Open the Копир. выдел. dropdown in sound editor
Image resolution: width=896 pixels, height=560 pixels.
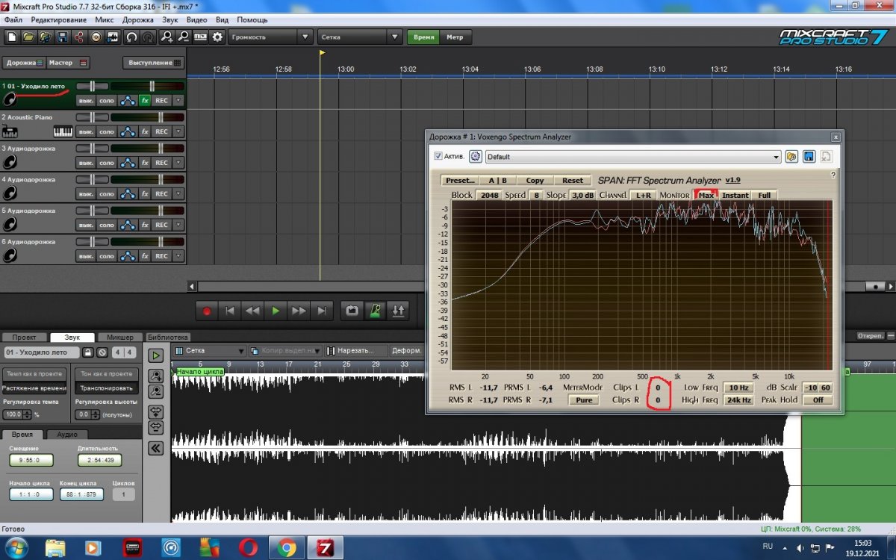[x=287, y=350]
